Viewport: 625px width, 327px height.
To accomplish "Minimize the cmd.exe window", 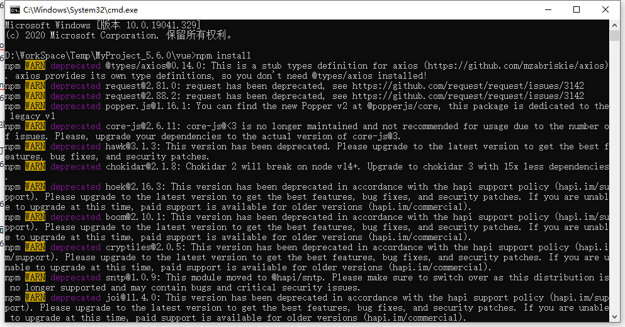I will 548,9.
